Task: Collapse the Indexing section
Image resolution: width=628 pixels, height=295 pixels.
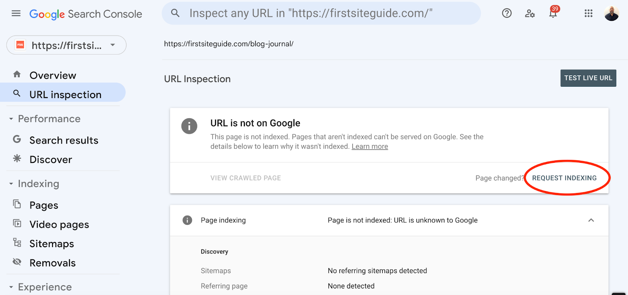Action: tap(11, 184)
